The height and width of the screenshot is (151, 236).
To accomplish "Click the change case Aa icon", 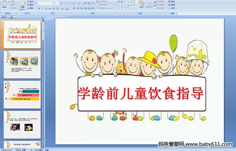I will tap(62, 9).
